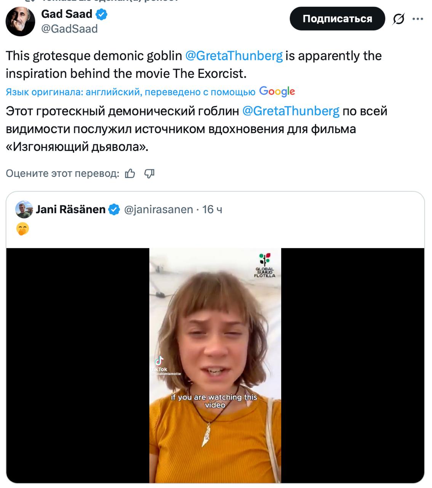Click the Gad Saad display name
Image resolution: width=432 pixels, height=488 pixels.
click(x=67, y=14)
